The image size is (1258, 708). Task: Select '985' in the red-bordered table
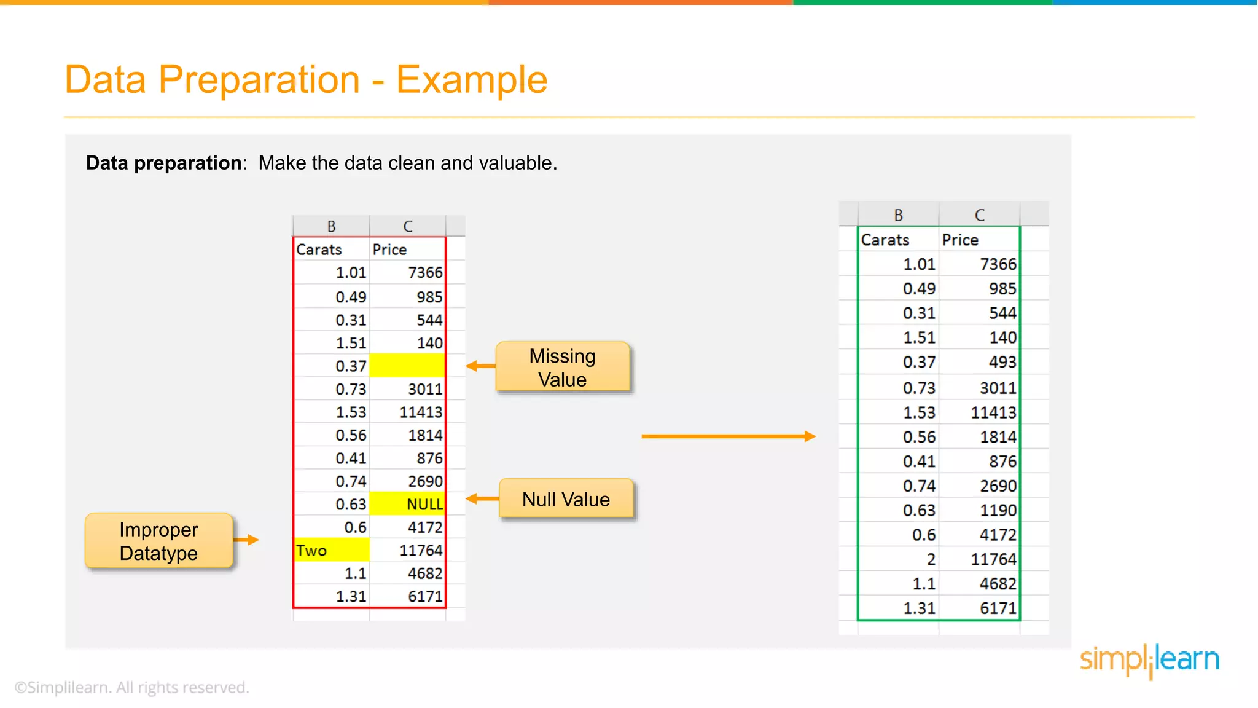pos(407,297)
